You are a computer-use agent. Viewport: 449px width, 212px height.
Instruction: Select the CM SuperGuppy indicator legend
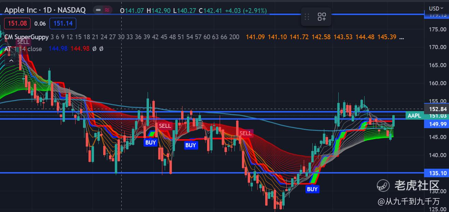pos(26,37)
